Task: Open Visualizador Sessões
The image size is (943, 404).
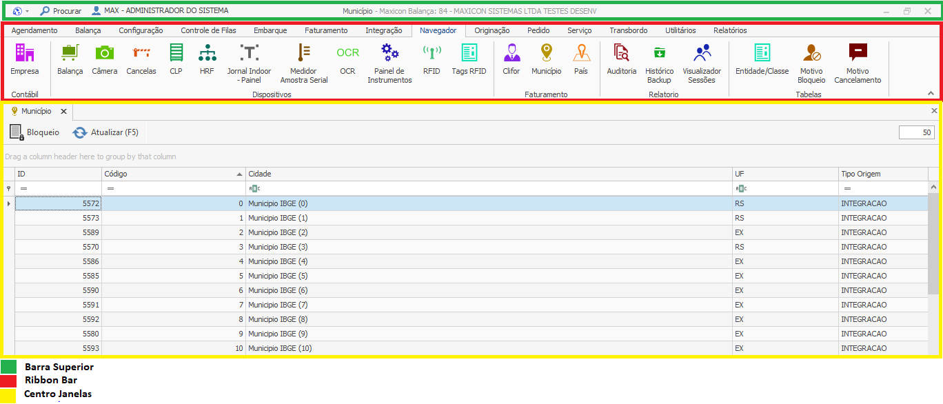Action: tap(702, 64)
